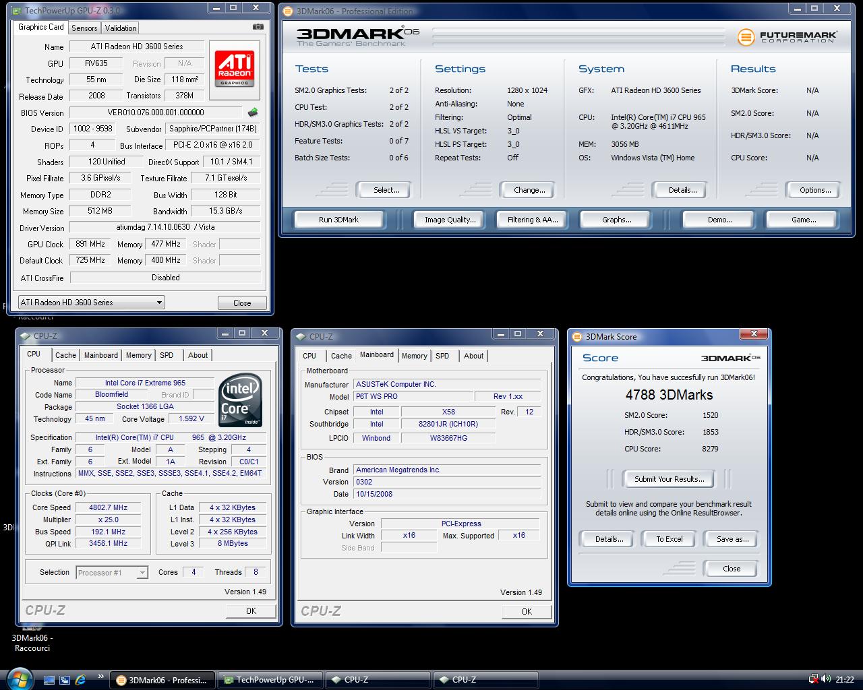Click the BIOS Version field in GPU-Z
This screenshot has width=863, height=690.
[156, 113]
